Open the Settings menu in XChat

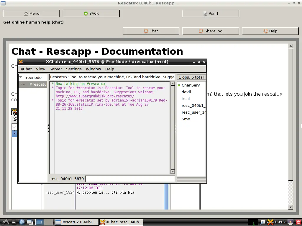74,69
